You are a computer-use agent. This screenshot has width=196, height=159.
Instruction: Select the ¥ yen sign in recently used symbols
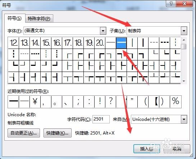[x=35, y=101]
